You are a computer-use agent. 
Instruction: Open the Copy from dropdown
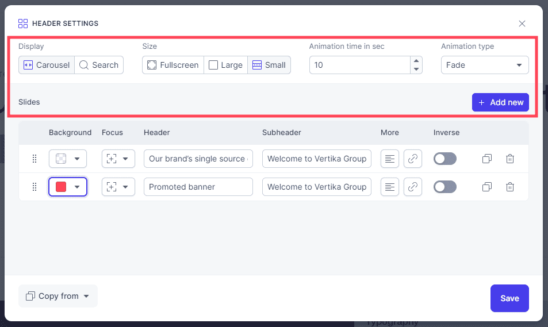(58, 296)
